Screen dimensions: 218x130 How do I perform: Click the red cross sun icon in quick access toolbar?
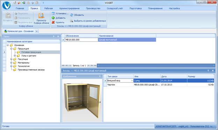pyautogui.click(x=19, y=3)
